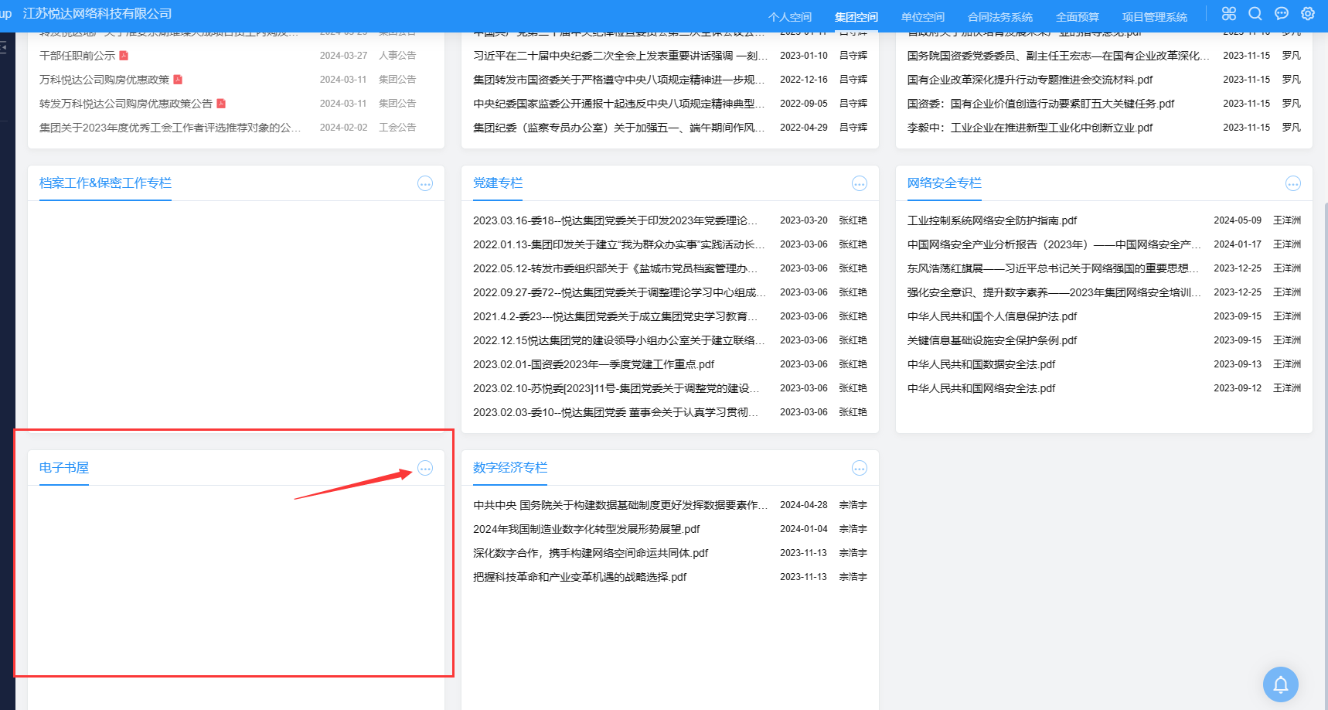Open 2024年我国制造业数字化转型发展形势展望.pdf
The image size is (1328, 710).
(x=586, y=529)
